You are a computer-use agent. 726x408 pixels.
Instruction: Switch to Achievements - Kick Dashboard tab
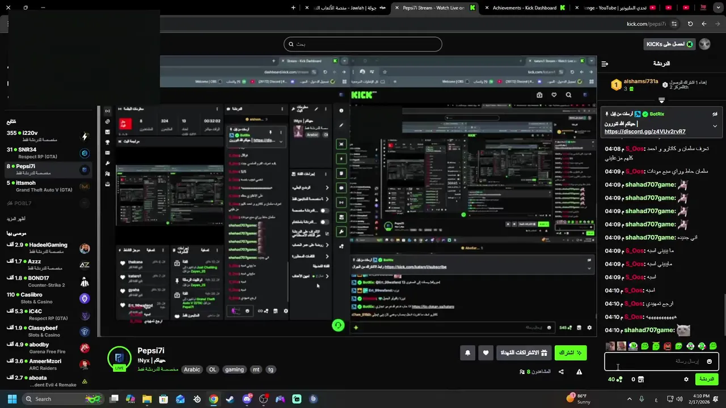pos(524,8)
